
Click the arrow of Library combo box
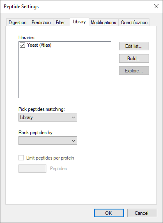coord(73,117)
